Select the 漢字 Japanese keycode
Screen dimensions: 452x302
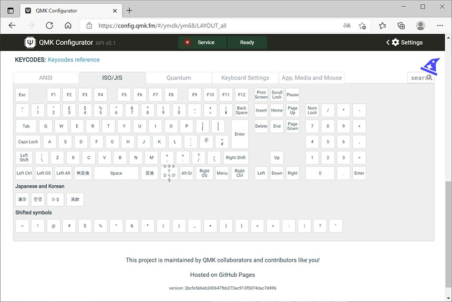(x=22, y=199)
